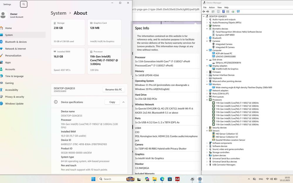Open Accessibility in Settings sidebar

(23, 90)
